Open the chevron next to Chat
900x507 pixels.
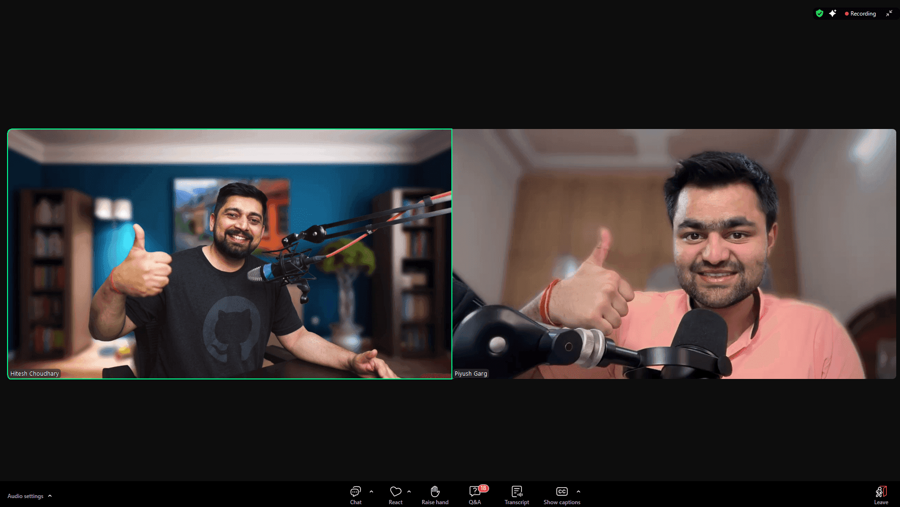[x=371, y=491]
